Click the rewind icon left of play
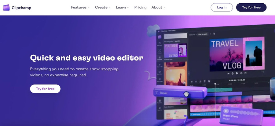 pos(233,73)
